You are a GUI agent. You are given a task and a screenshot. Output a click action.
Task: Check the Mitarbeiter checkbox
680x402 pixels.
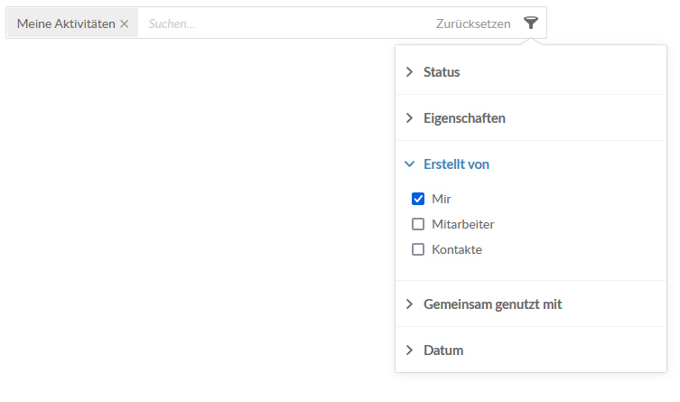point(418,224)
